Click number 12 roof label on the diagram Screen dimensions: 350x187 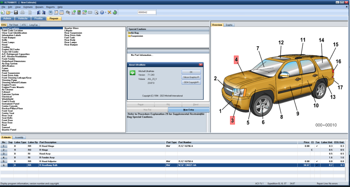(x=281, y=43)
